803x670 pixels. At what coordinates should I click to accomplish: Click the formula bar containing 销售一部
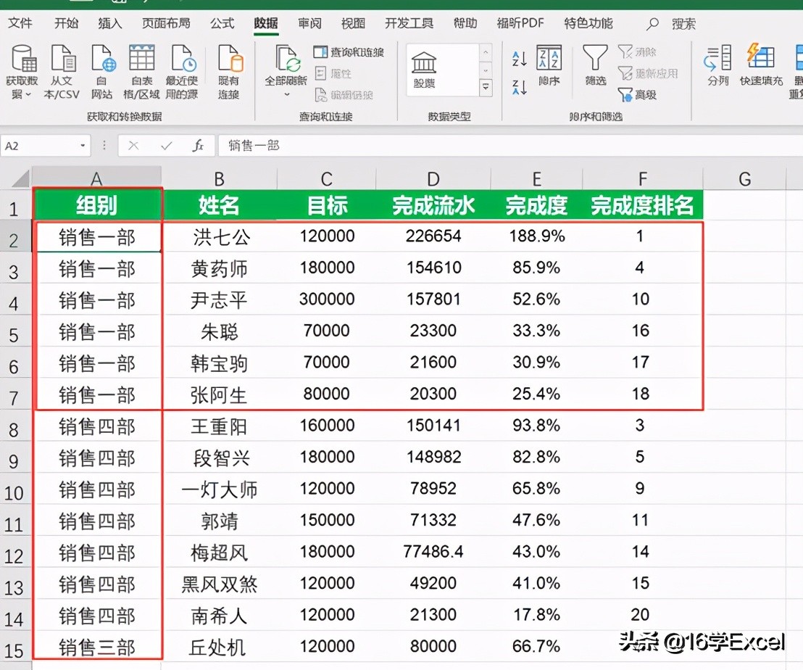(510, 146)
